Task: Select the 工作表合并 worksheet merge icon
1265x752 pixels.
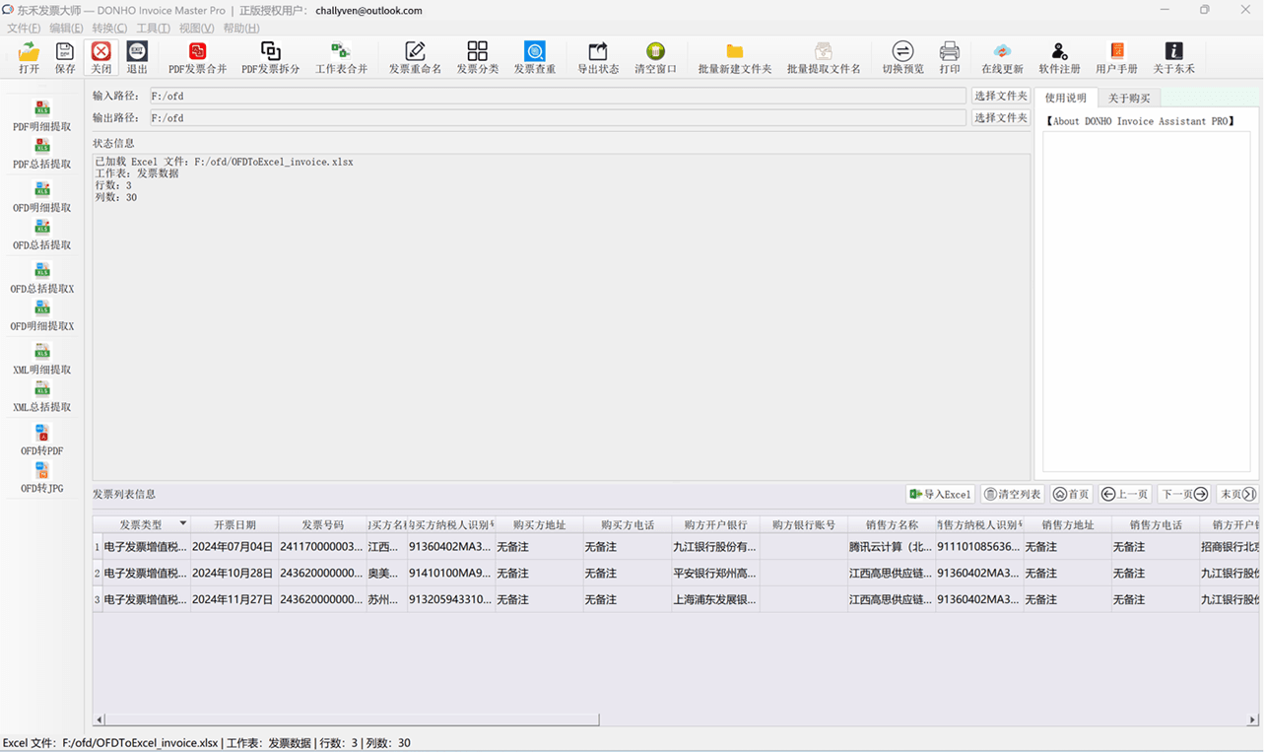Action: pos(341,57)
